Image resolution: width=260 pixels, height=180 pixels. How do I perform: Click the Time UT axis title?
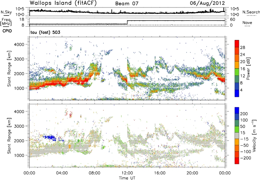point(127,178)
